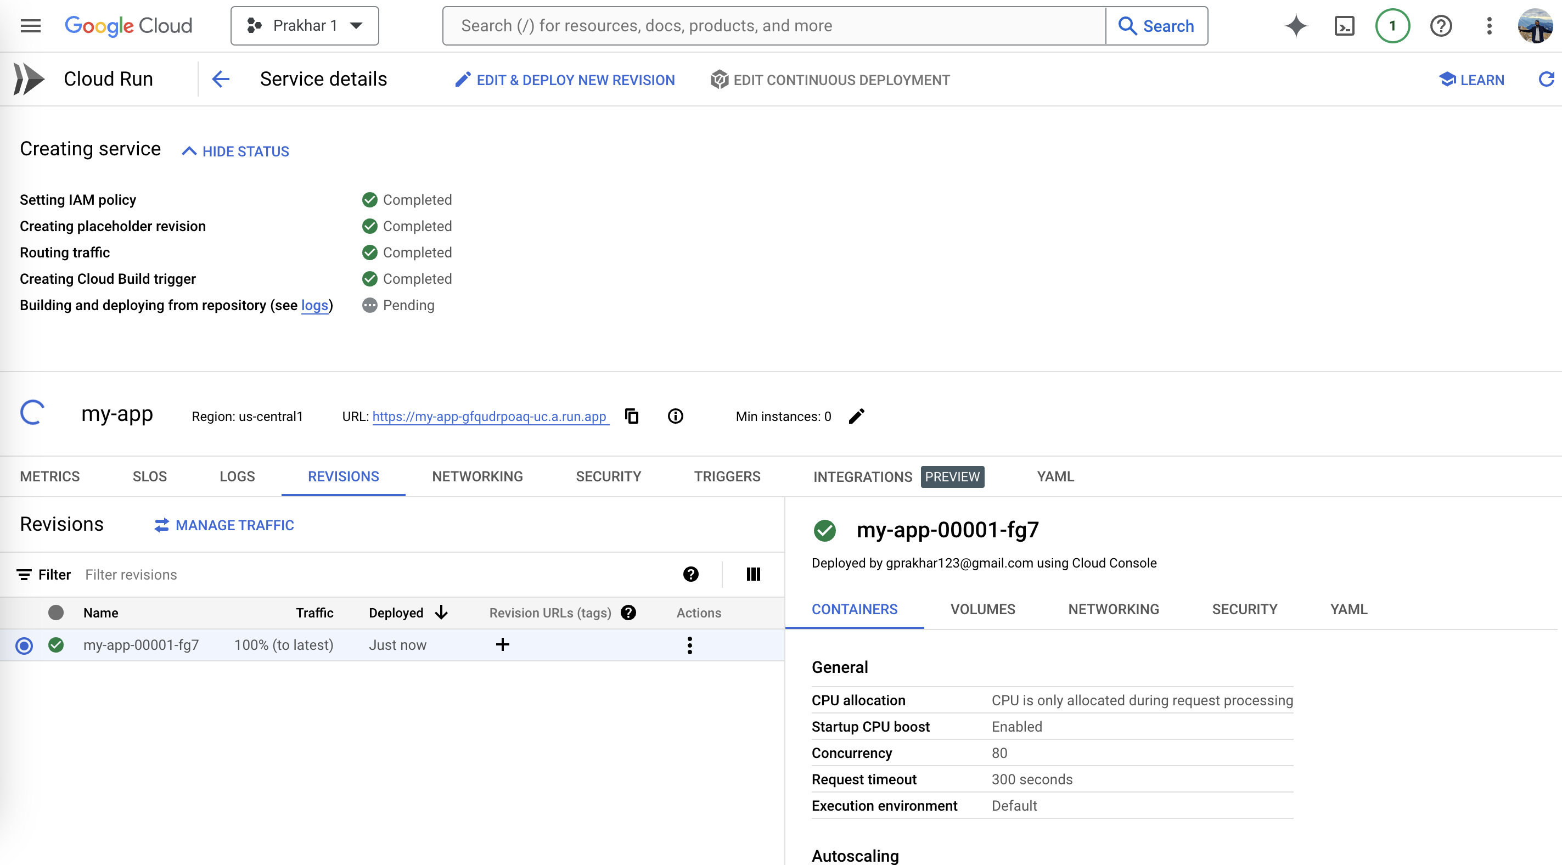Open the URL info icon
Screen dimensions: 1562x865
(x=675, y=416)
